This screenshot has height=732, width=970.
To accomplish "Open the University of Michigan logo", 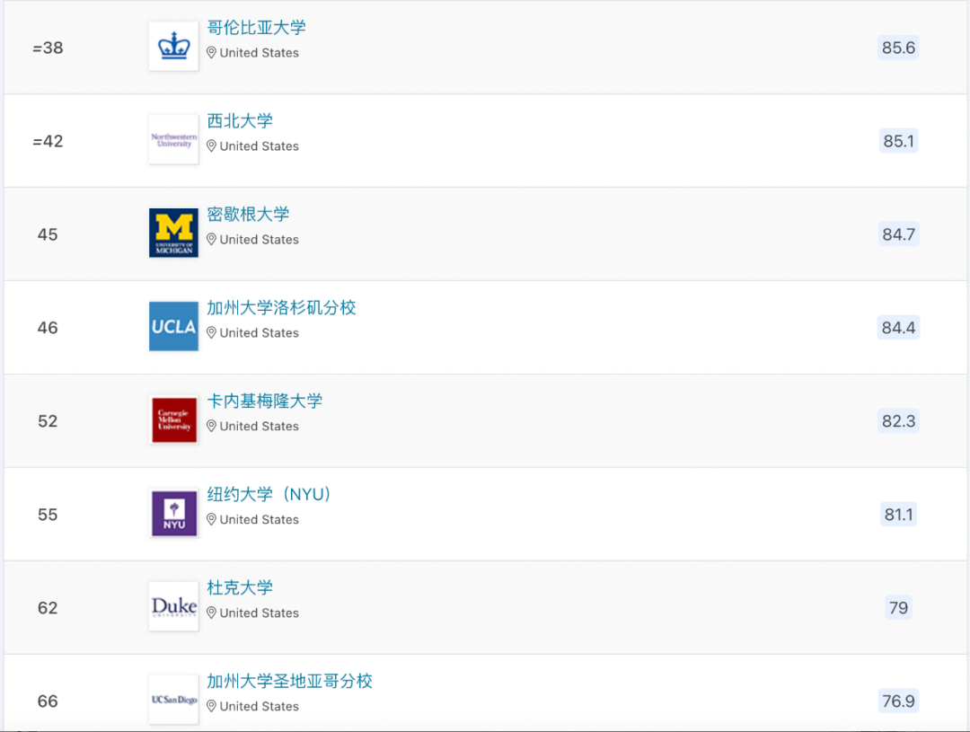I will 174,234.
